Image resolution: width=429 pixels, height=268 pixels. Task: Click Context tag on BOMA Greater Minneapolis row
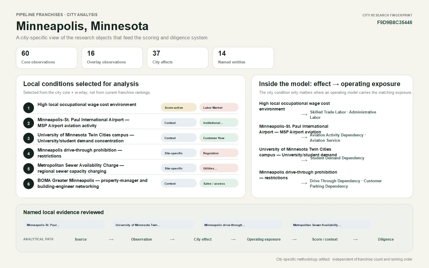pos(179,183)
